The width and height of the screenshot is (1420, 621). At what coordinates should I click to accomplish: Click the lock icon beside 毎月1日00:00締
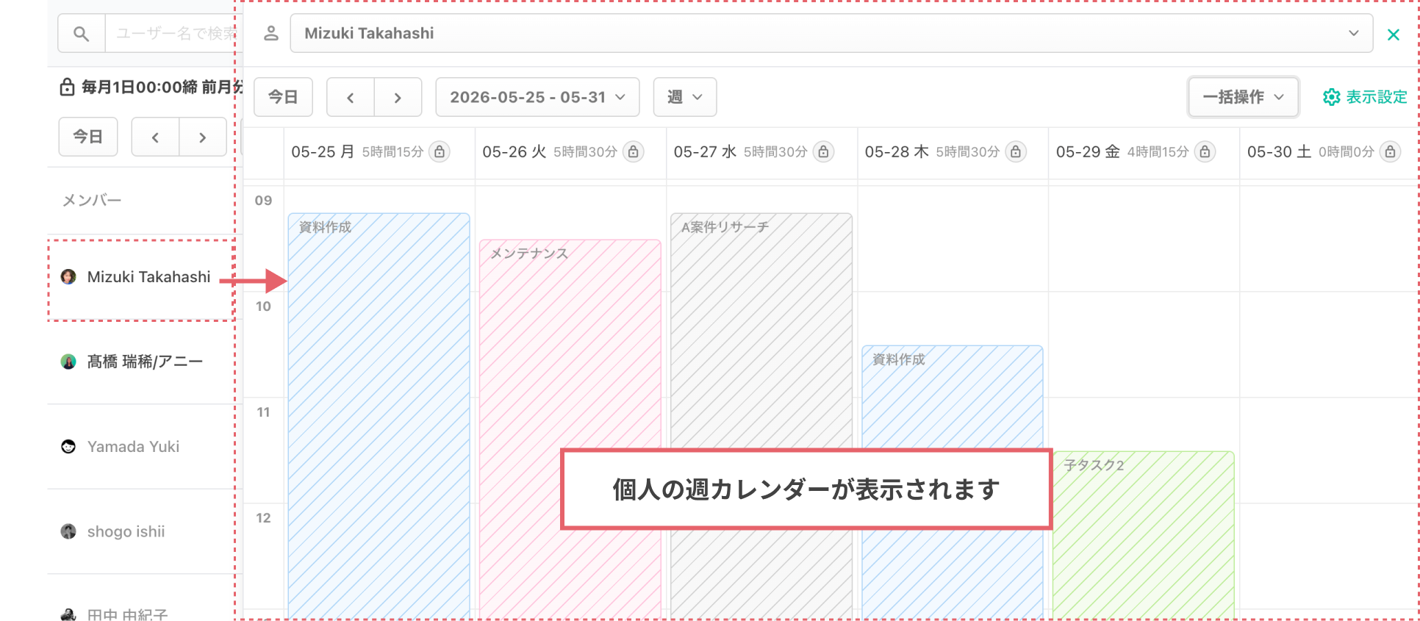point(67,87)
